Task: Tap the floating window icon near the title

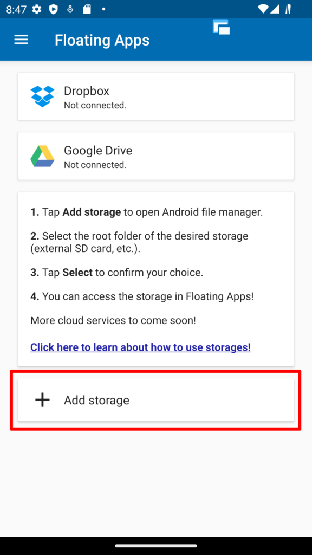Action: click(x=221, y=27)
